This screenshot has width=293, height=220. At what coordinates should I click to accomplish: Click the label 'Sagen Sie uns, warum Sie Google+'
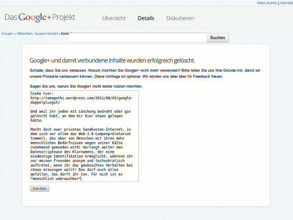[x=86, y=87]
